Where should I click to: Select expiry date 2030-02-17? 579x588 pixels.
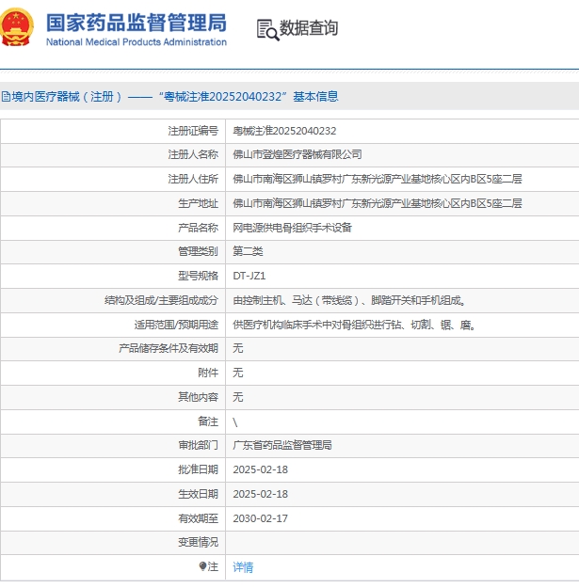point(261,518)
